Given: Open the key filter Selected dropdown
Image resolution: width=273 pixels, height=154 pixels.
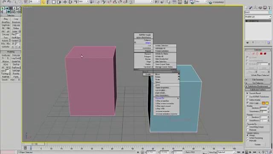Looking at the screenshot, I should [227, 152].
